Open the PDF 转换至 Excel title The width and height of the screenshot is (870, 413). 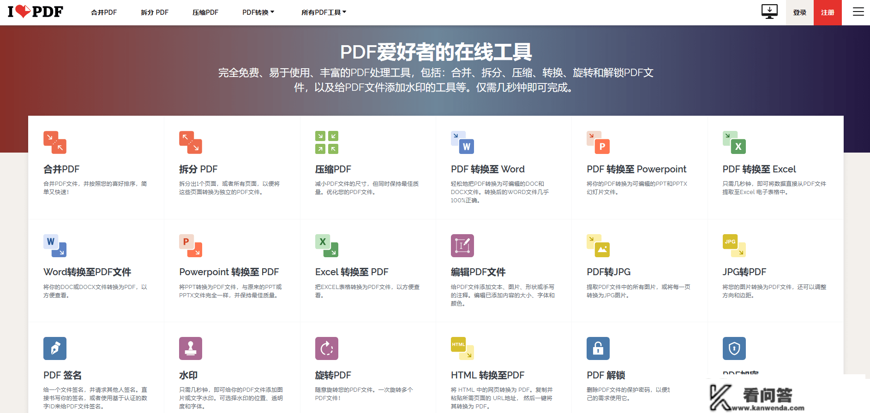[759, 169]
